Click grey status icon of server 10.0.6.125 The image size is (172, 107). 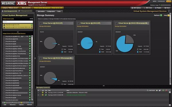click(x=32, y=27)
